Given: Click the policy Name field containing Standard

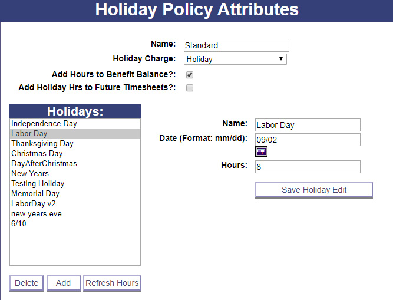Looking at the screenshot, I should tap(236, 45).
